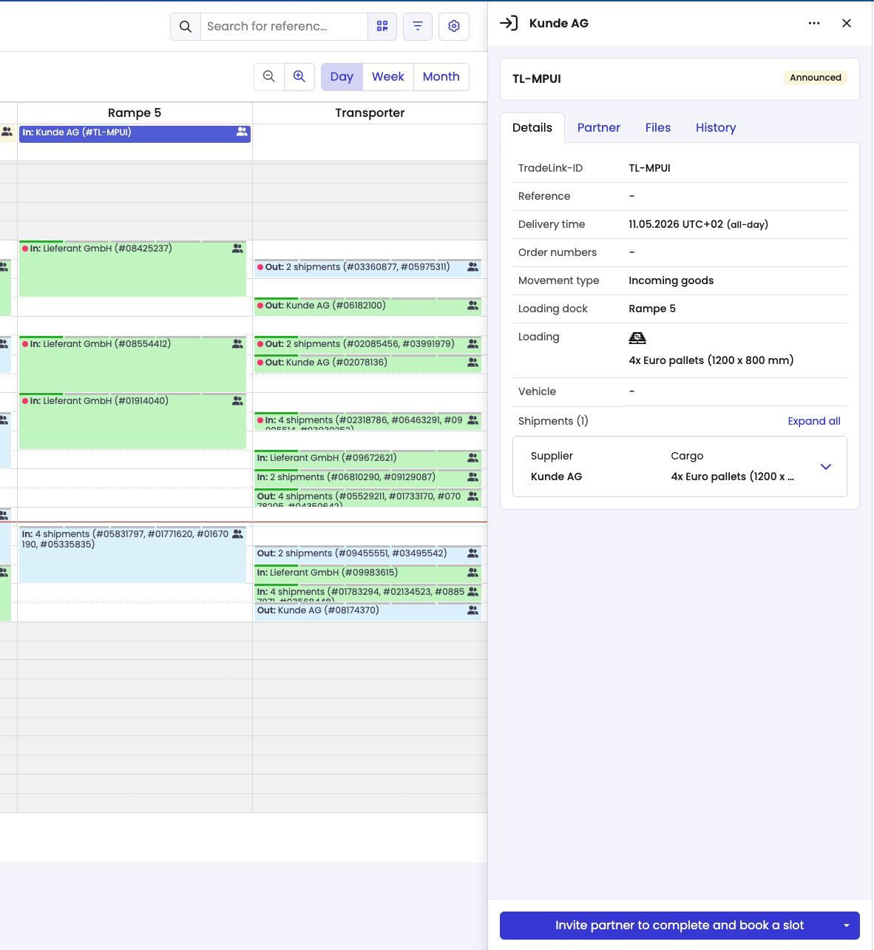Open slot In: Lieferant GmbH (#08554412)
This screenshot has height=950, width=874.
point(133,365)
